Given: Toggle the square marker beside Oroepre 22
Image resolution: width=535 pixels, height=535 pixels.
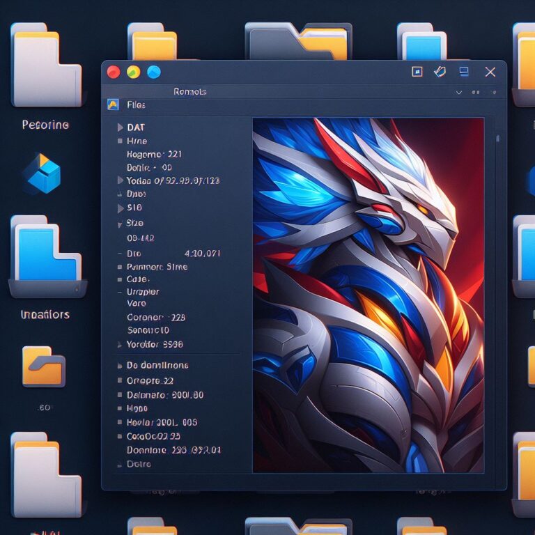Looking at the screenshot, I should coord(120,380).
